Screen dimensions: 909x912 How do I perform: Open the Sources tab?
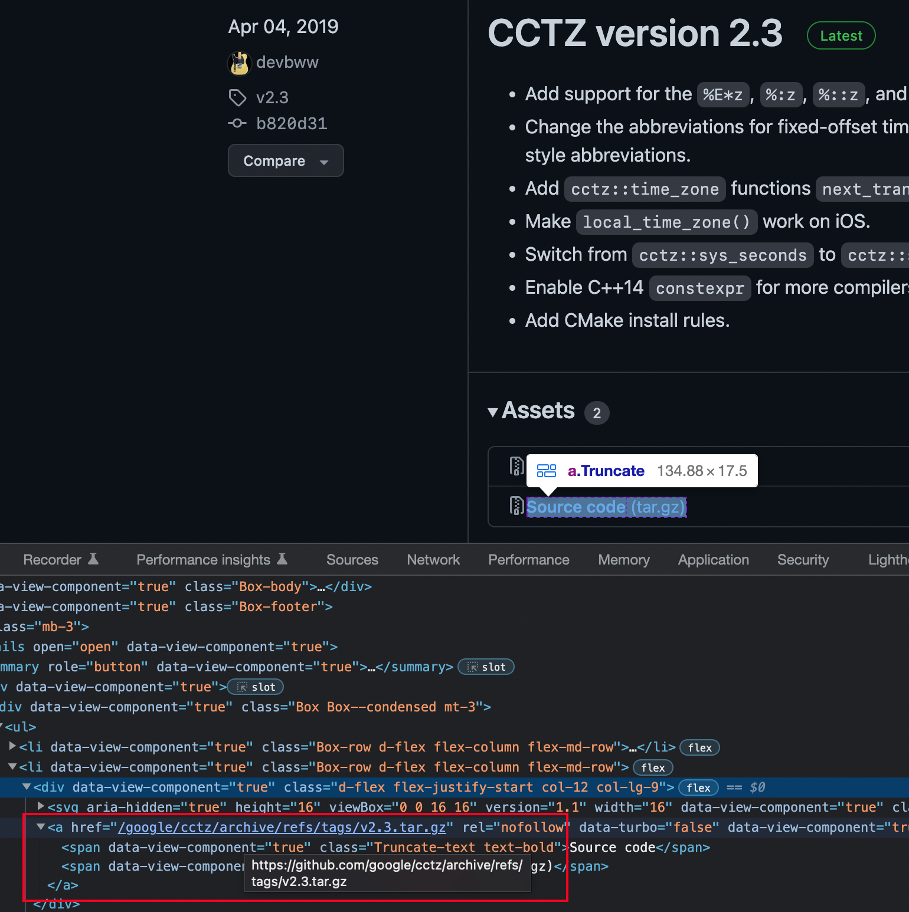click(352, 559)
